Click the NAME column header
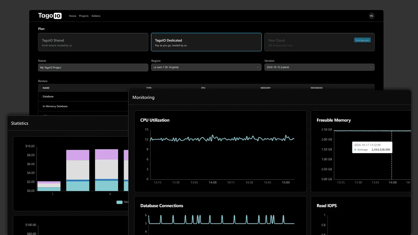 click(46, 88)
